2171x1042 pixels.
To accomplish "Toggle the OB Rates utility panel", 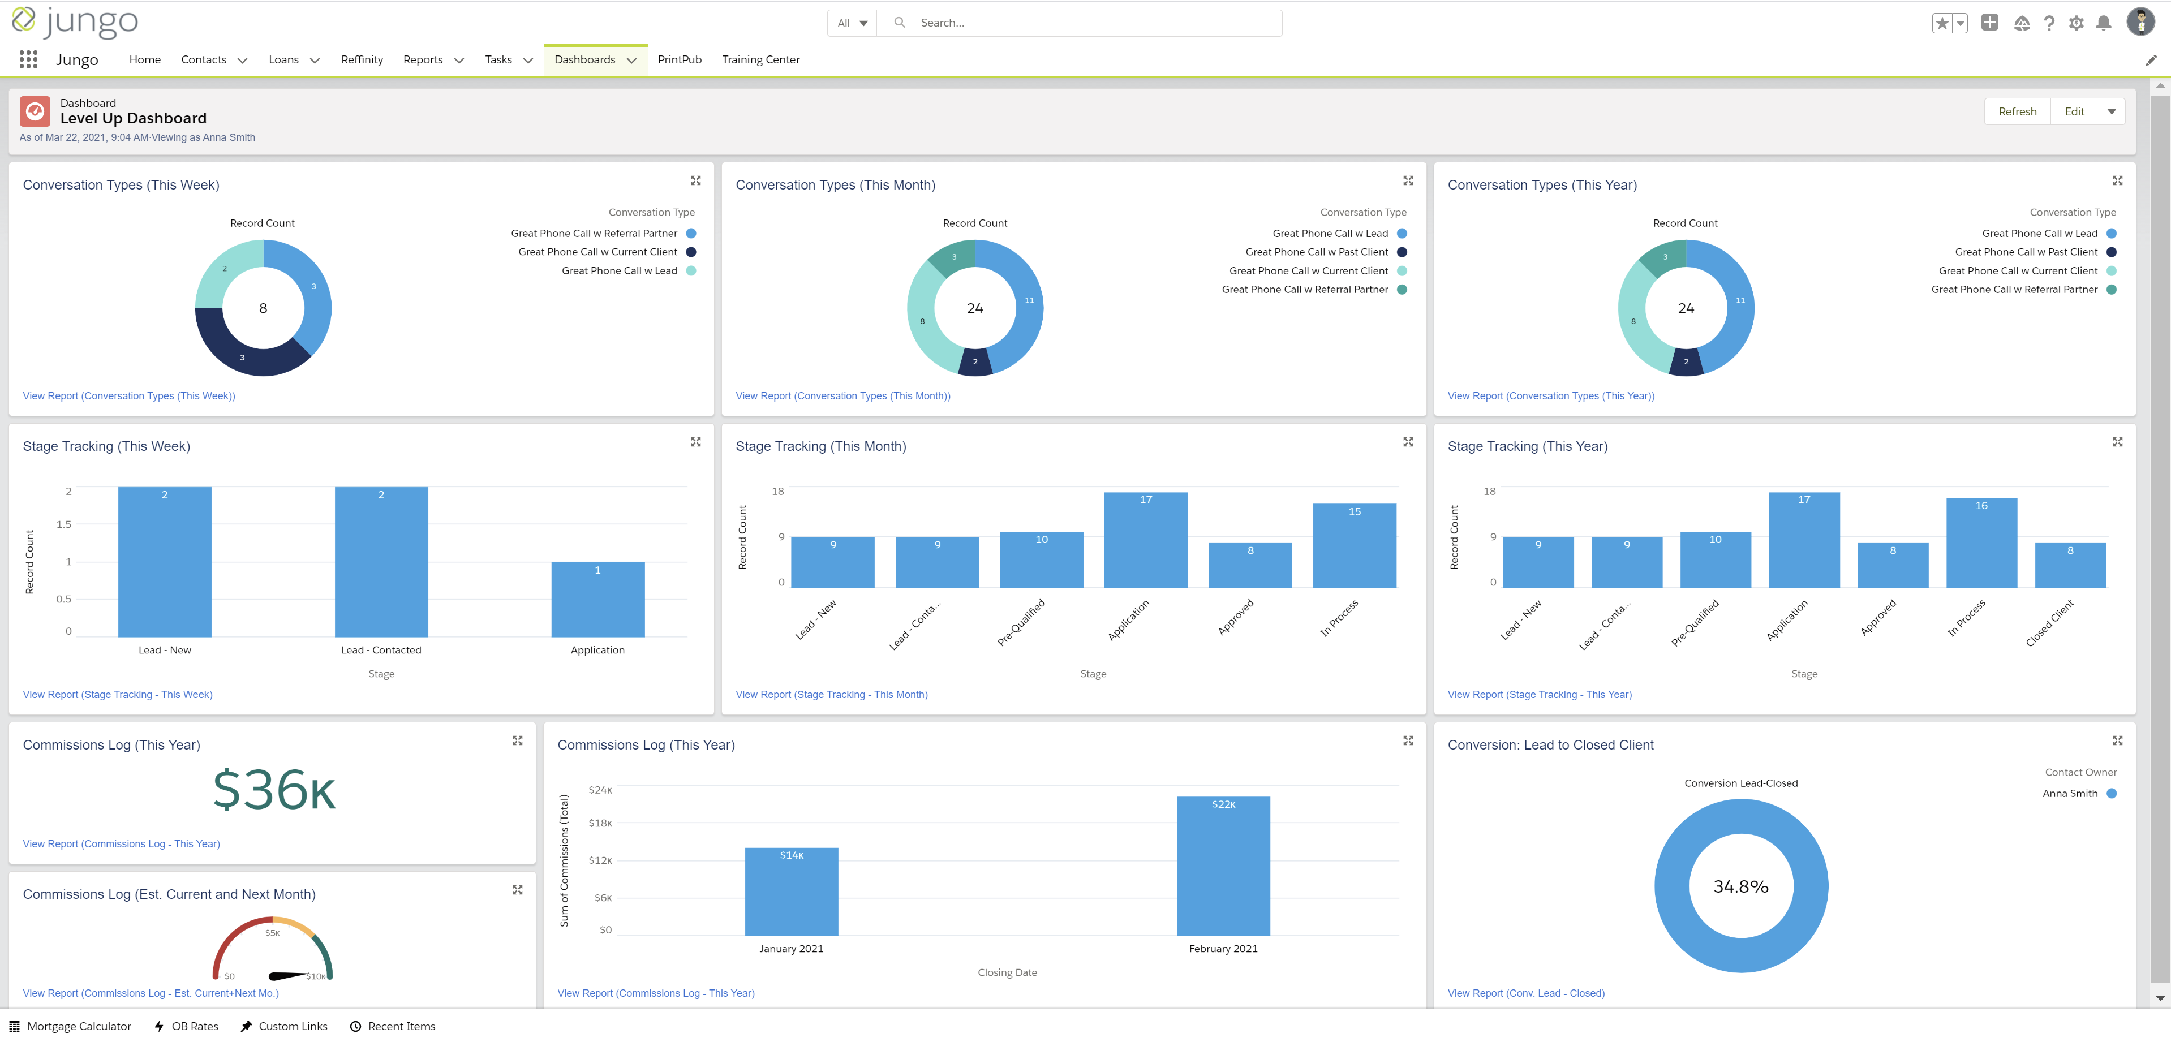I will [186, 1026].
